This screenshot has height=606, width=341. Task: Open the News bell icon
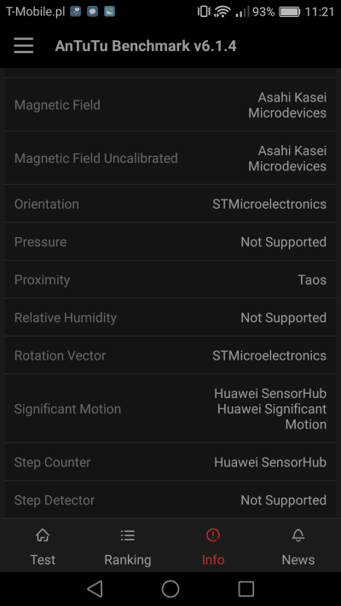[298, 535]
